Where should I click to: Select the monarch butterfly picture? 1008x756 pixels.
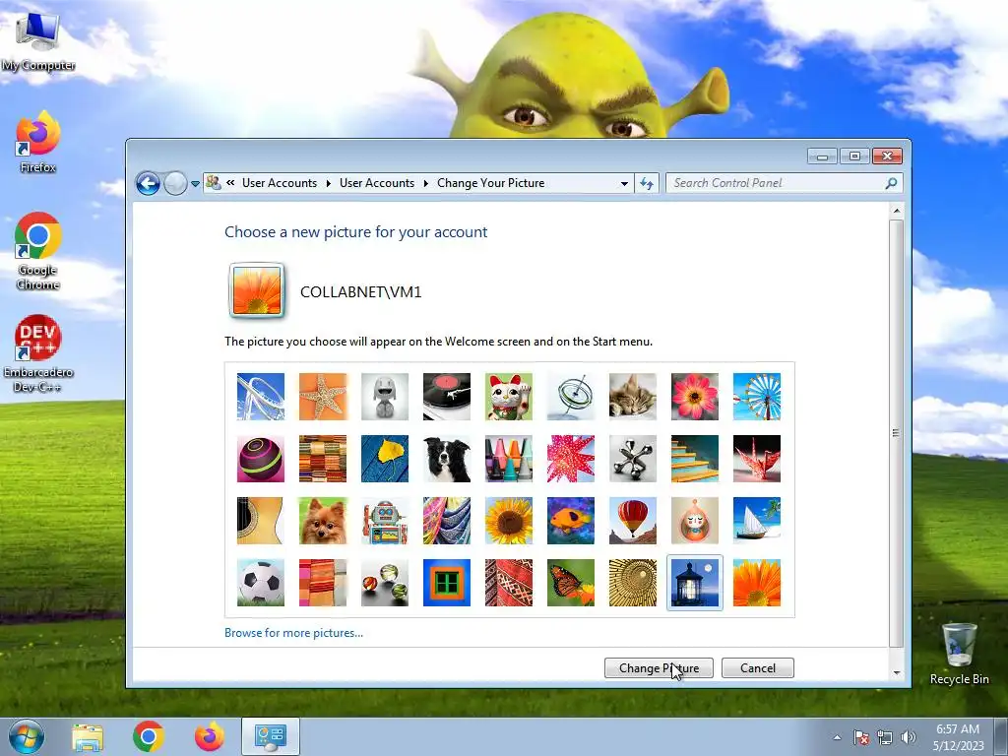pyautogui.click(x=571, y=583)
